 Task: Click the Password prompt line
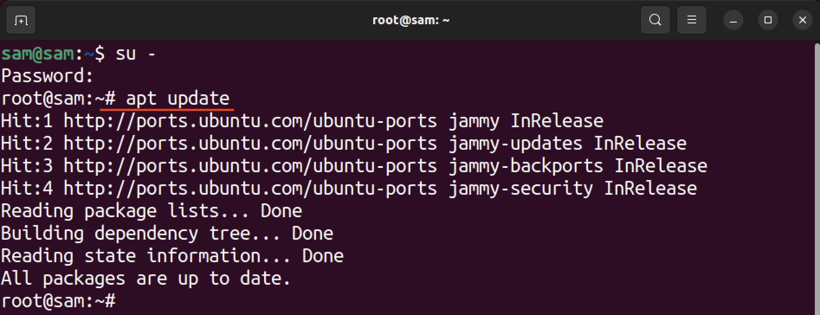[x=47, y=76]
